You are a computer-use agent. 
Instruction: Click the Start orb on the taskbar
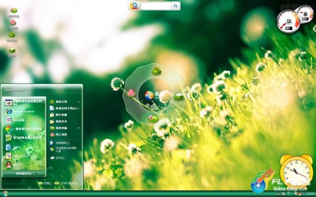5,194
